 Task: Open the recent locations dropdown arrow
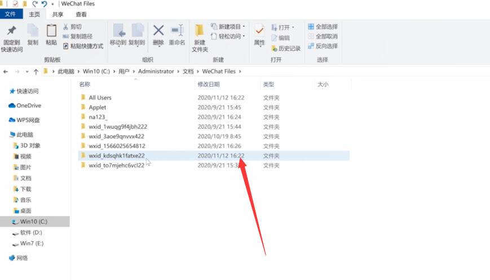(x=27, y=71)
